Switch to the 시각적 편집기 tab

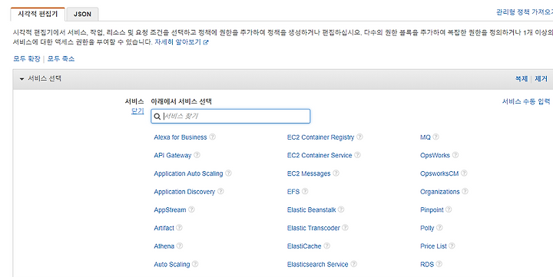[38, 14]
